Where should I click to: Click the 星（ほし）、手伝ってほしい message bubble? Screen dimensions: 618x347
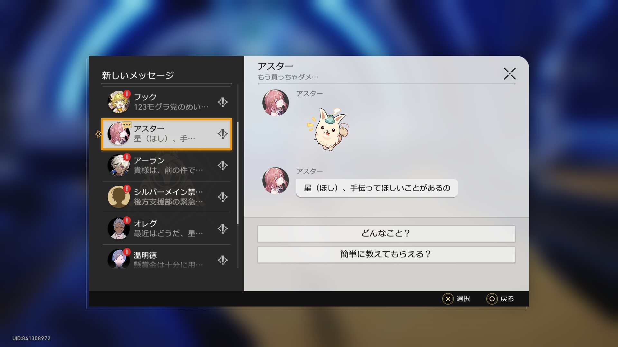click(x=377, y=188)
